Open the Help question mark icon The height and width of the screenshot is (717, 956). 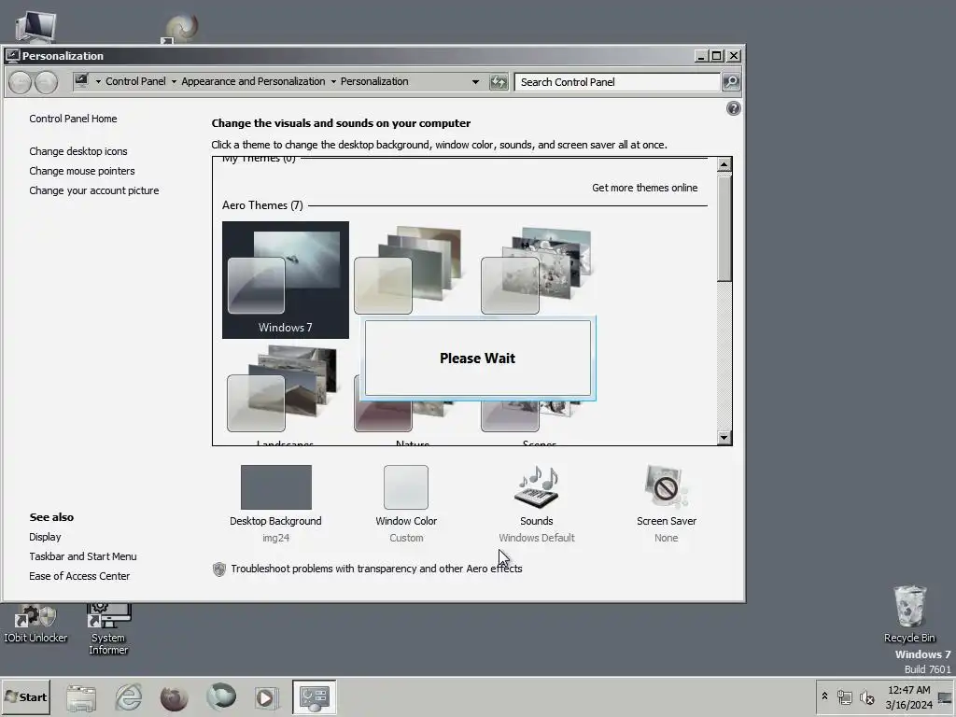[x=734, y=108]
